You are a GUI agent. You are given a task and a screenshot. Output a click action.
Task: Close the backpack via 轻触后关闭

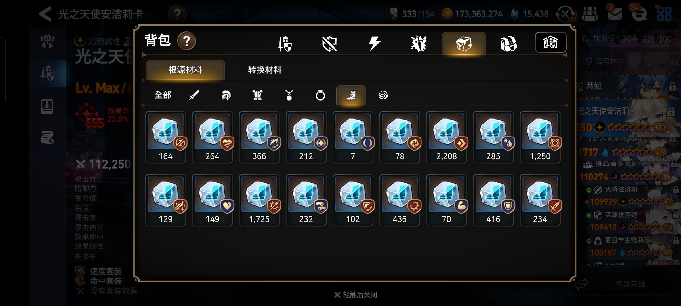(x=356, y=295)
